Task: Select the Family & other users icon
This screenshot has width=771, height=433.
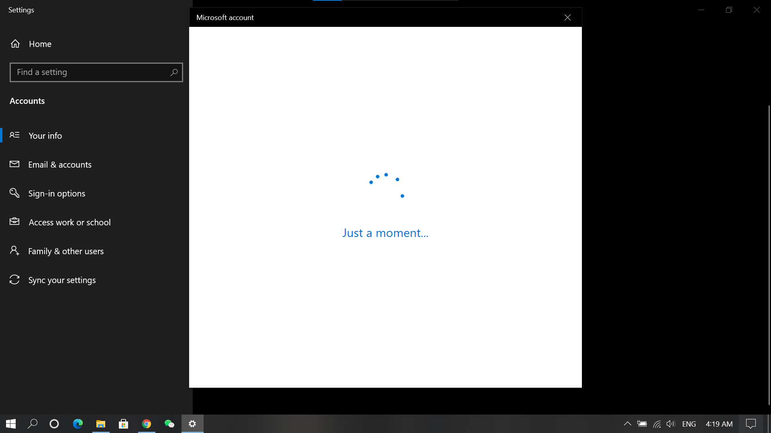Action: point(14,251)
